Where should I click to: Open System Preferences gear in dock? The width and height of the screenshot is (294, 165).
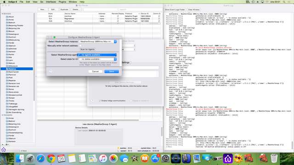pyautogui.click(x=165, y=159)
